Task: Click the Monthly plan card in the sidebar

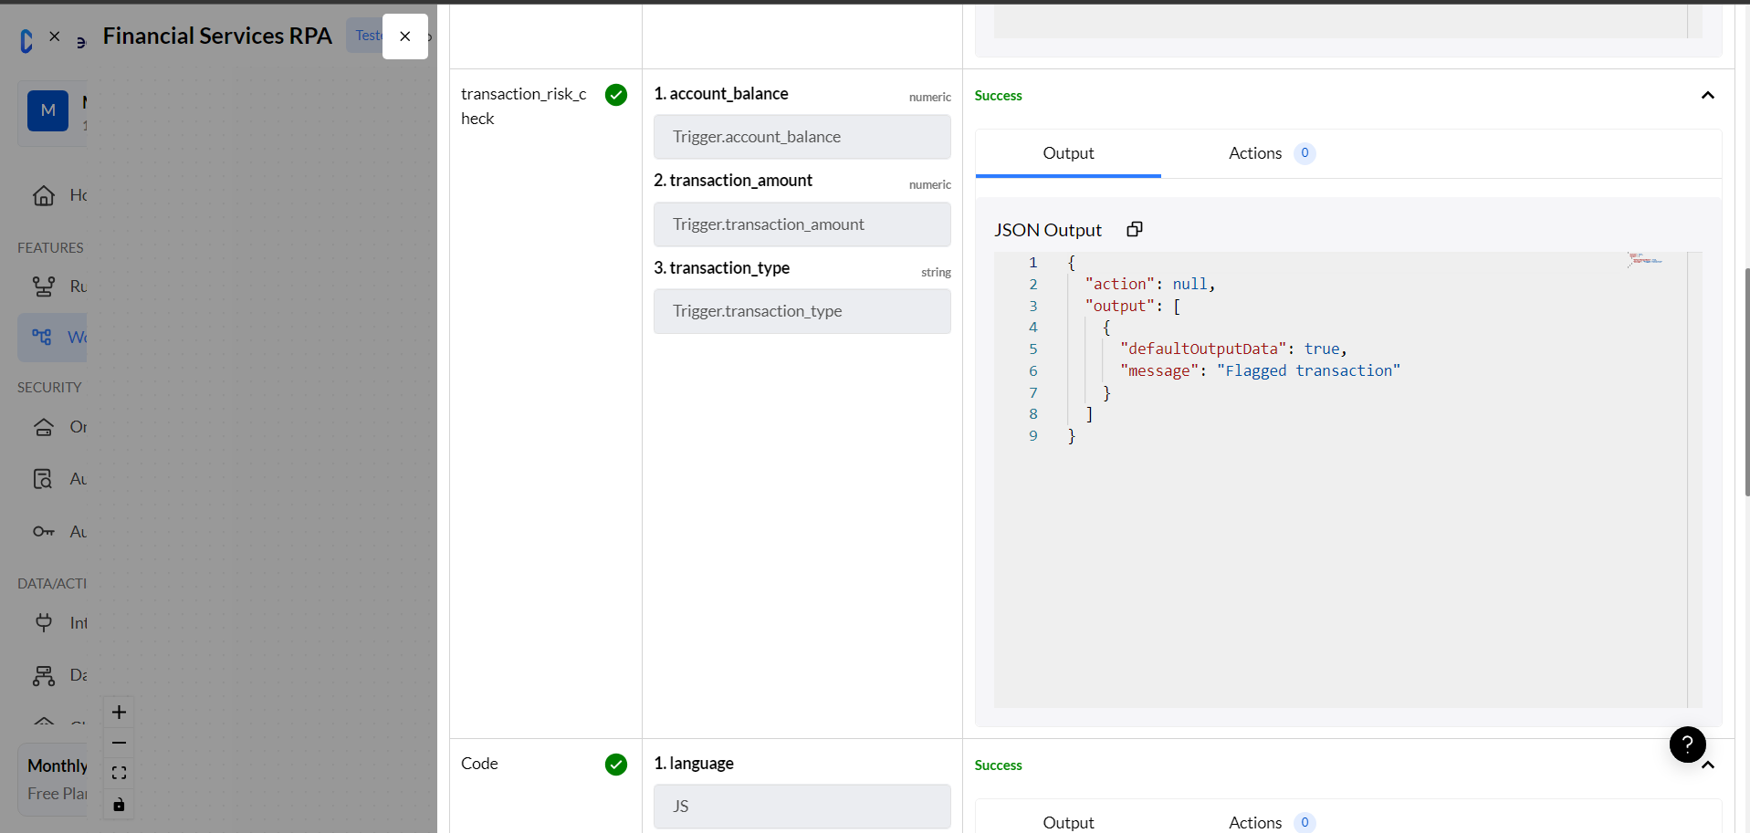Action: [x=53, y=779]
